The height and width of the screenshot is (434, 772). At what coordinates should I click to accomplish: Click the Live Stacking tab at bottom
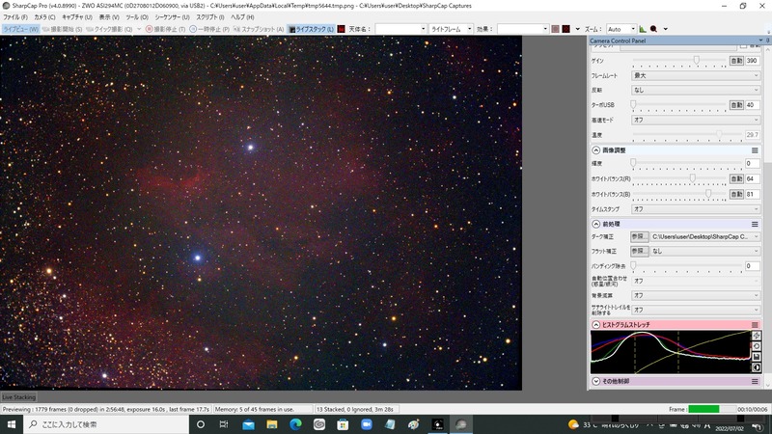18,397
